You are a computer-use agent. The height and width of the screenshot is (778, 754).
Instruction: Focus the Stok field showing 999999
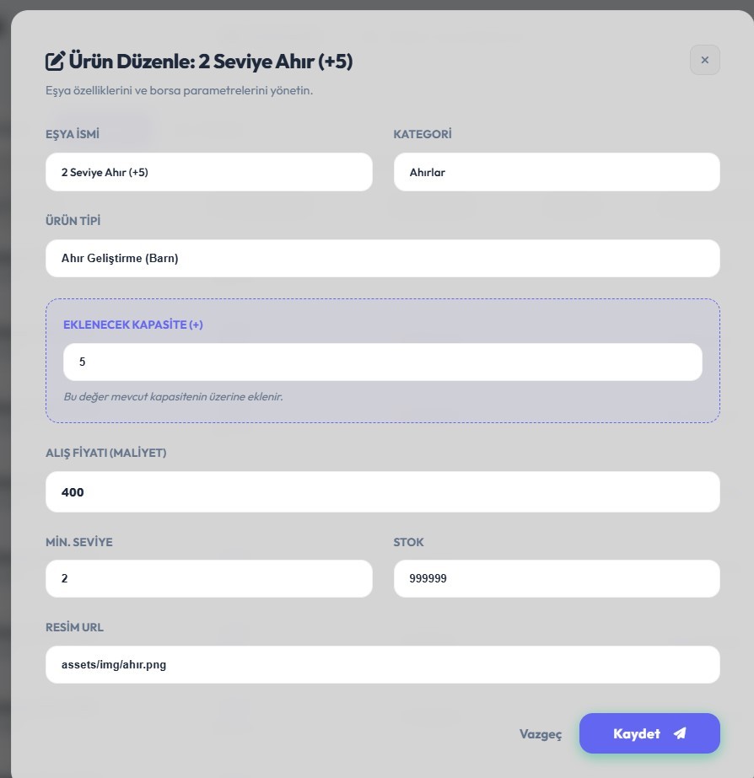(557, 579)
